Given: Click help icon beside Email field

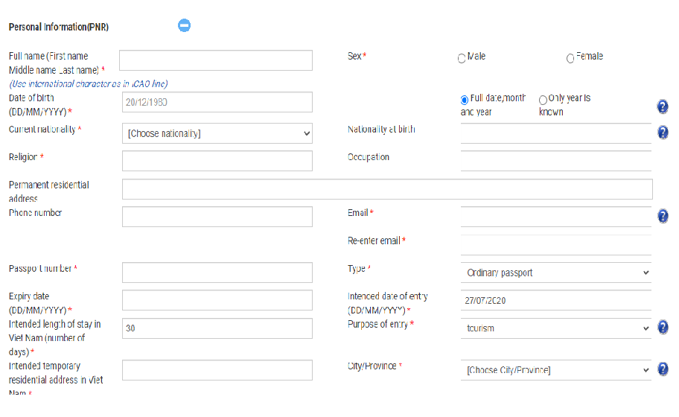Looking at the screenshot, I should pos(663,216).
